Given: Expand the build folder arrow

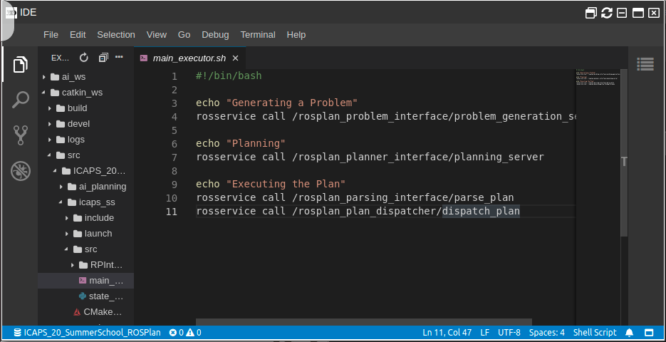Looking at the screenshot, I should (x=50, y=108).
